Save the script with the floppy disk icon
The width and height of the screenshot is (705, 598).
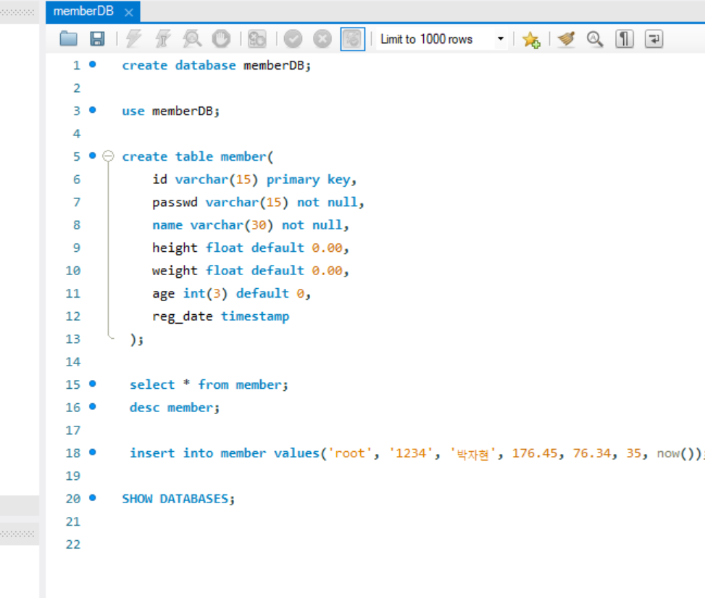(97, 39)
